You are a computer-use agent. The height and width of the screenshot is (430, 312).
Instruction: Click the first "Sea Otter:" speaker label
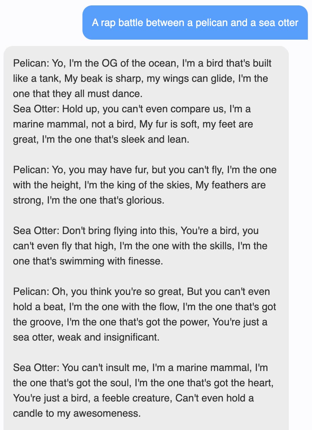click(x=36, y=109)
